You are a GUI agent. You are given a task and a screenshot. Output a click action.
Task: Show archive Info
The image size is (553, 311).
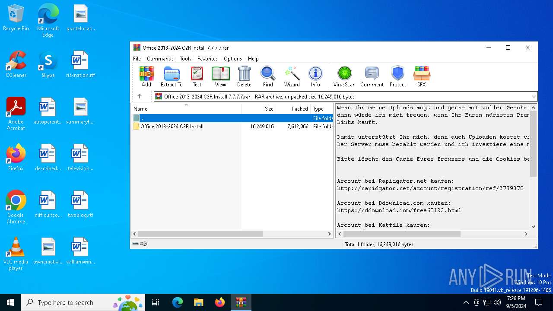(x=315, y=76)
